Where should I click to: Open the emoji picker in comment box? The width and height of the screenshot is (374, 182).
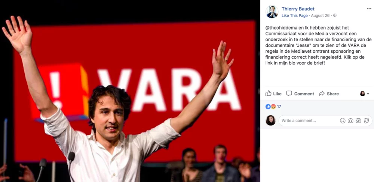pos(343,121)
